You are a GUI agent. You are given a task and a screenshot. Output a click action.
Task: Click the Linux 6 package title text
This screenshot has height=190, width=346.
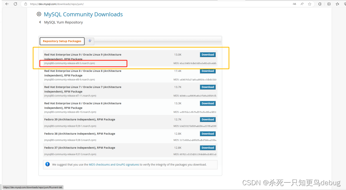83,105
